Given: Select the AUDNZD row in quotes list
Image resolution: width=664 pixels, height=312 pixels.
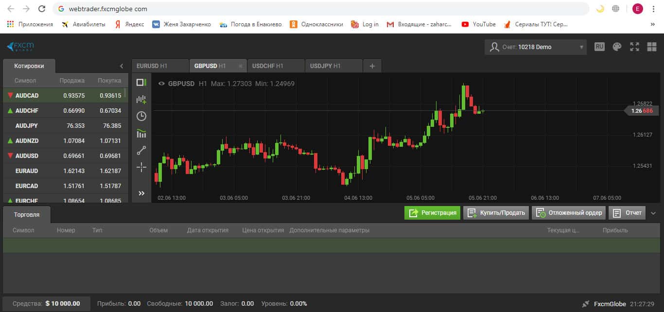Looking at the screenshot, I should click(x=65, y=141).
